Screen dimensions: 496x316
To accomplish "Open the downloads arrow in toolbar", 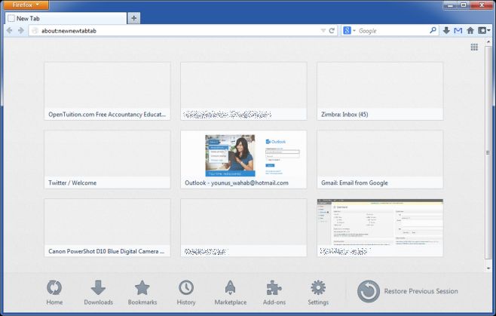I will coord(446,31).
